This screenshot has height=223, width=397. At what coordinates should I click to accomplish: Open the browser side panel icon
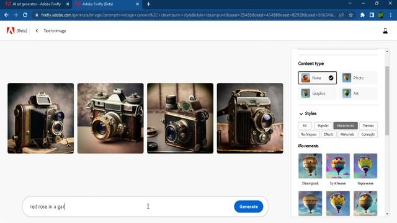pos(372,15)
